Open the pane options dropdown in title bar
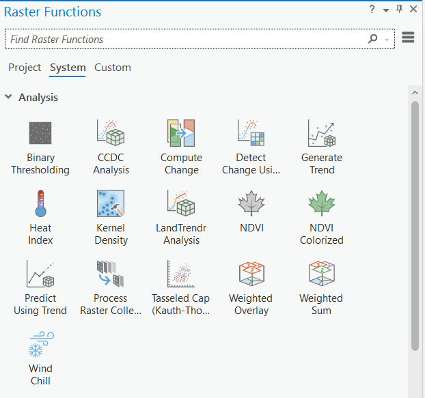The image size is (425, 398). pyautogui.click(x=386, y=10)
